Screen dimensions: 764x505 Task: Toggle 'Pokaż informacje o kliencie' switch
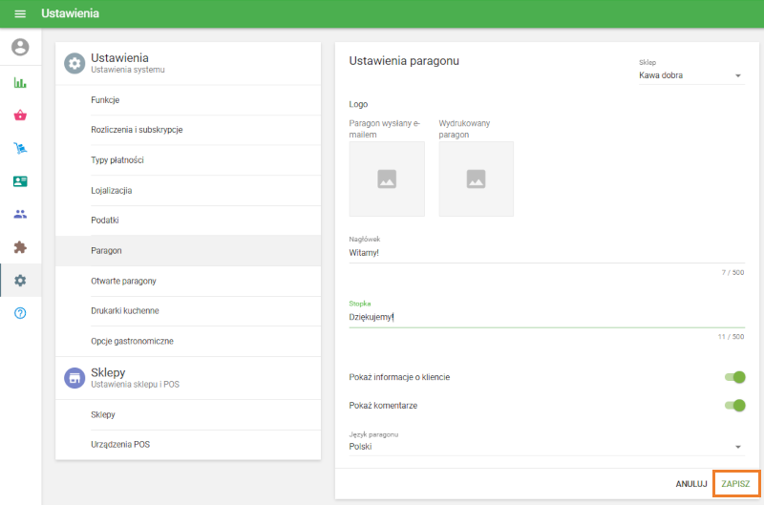click(x=733, y=377)
